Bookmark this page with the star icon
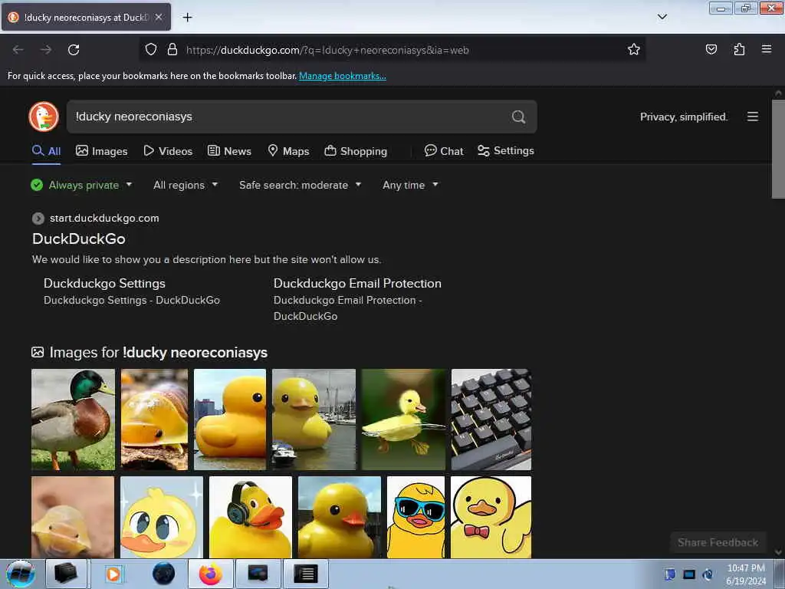Image resolution: width=785 pixels, height=589 pixels. pos(634,50)
